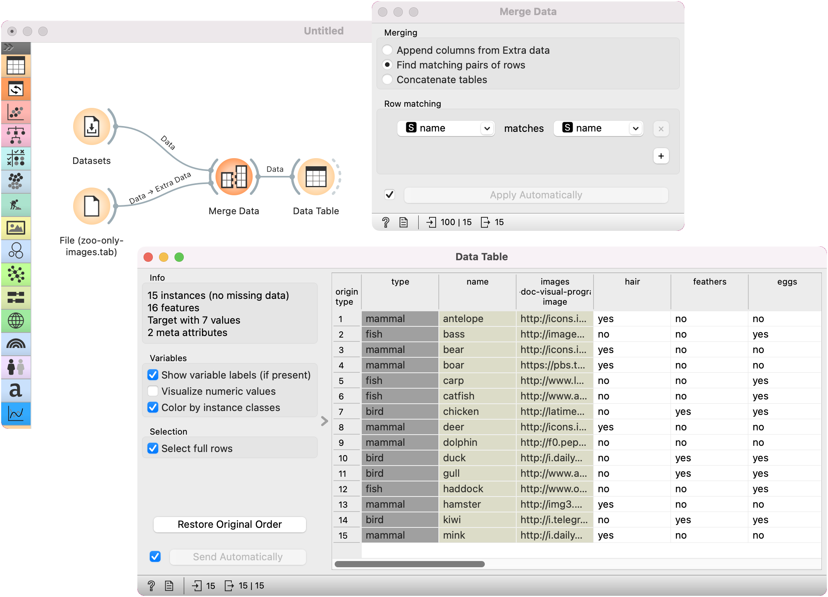Open the right 'name' Extra data dropdown
The image size is (828, 597).
(598, 128)
